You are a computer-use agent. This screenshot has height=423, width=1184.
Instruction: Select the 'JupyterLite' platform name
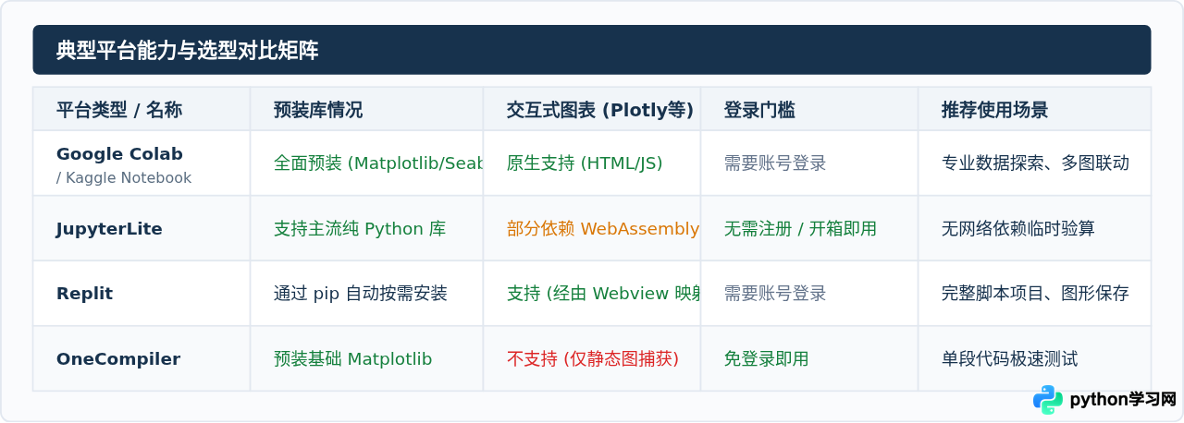109,229
